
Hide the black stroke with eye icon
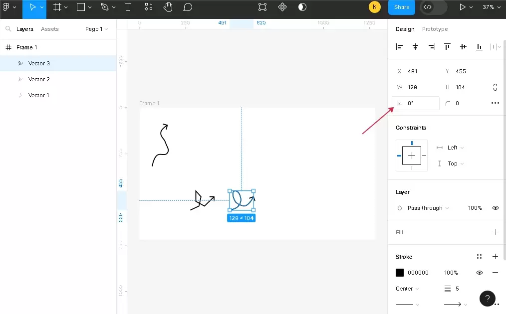click(479, 273)
